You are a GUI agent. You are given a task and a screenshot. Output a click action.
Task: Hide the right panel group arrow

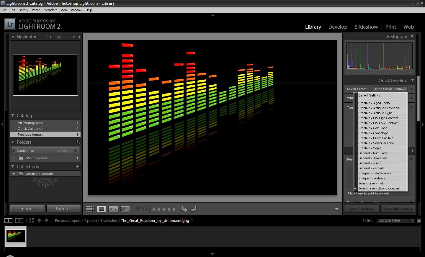pyautogui.click(x=423, y=124)
